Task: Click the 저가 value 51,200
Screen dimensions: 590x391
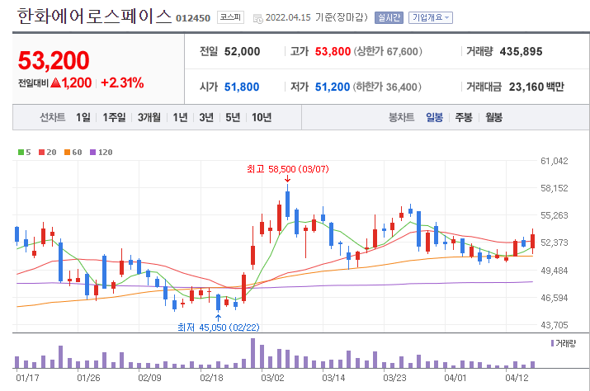Action: (333, 87)
